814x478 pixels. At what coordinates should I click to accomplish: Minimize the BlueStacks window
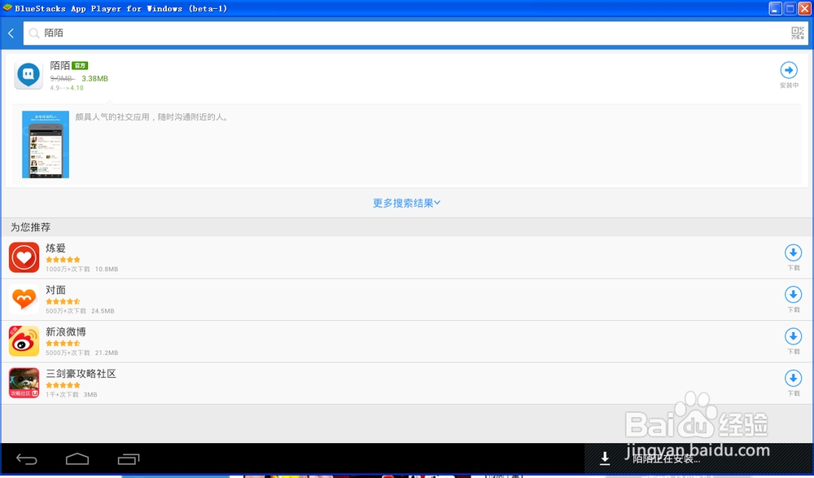(776, 8)
